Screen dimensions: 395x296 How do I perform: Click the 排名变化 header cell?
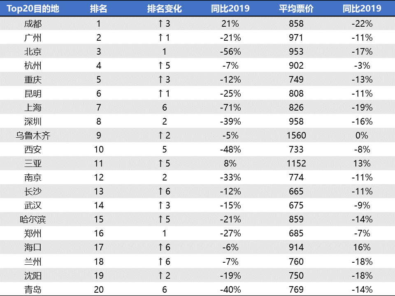pyautogui.click(x=164, y=9)
